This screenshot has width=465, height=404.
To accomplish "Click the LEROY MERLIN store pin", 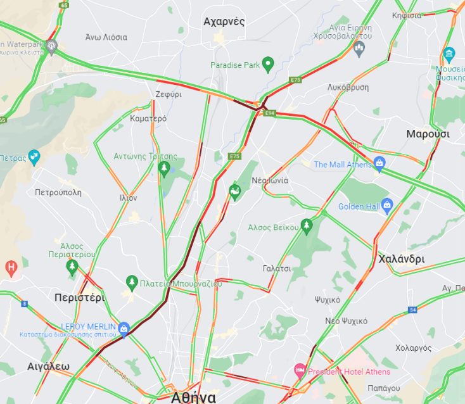I will click(124, 329).
